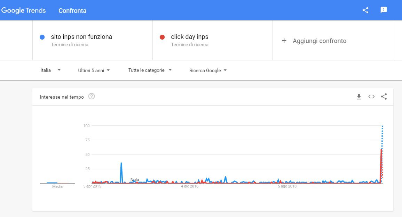Click the blue Media average bar

coord(52,183)
